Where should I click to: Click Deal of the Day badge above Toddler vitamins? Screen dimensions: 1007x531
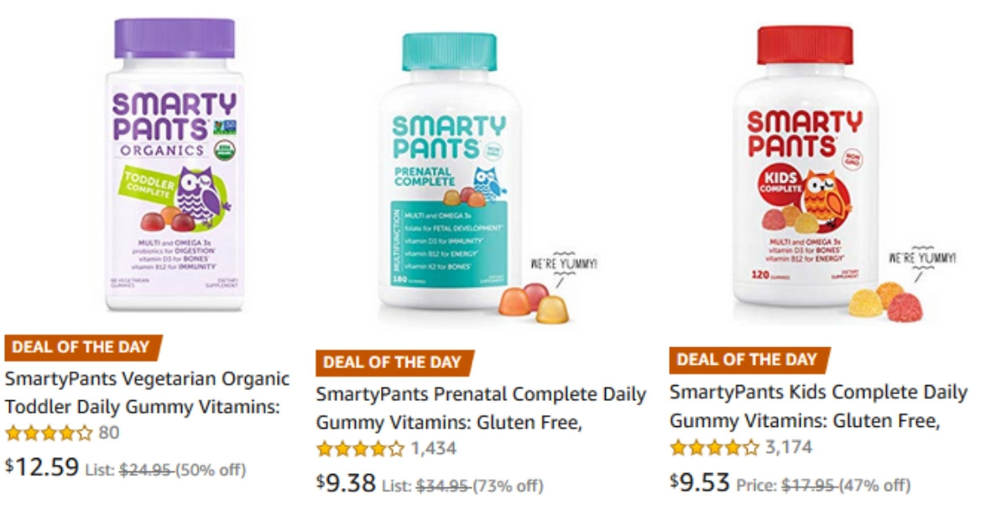(x=81, y=347)
